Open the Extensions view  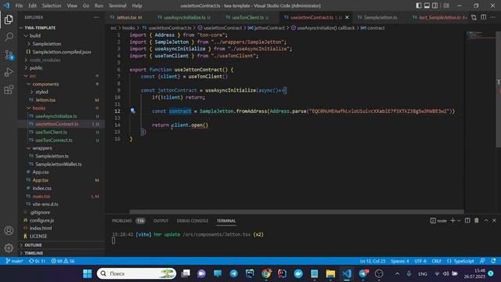[9, 89]
